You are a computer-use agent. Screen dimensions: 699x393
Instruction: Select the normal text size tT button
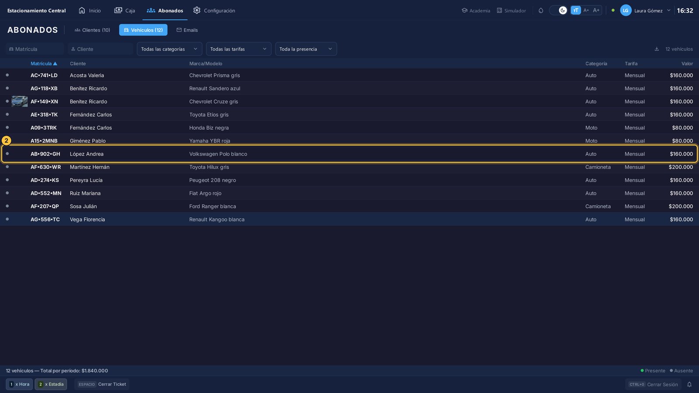point(576,10)
